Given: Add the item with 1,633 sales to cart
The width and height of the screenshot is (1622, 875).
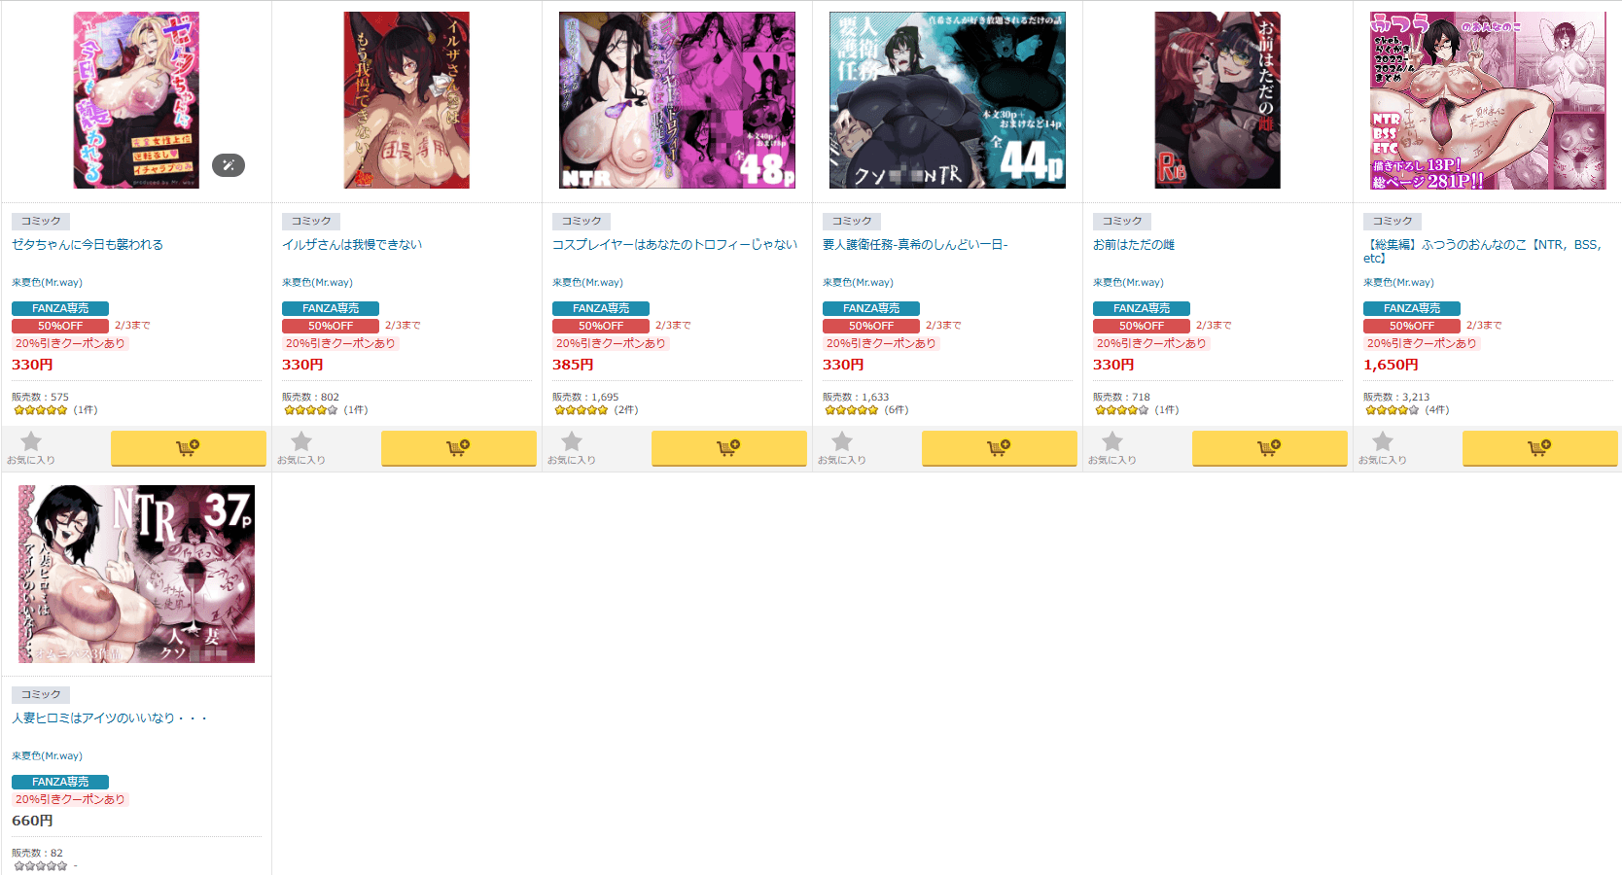Looking at the screenshot, I should 999,448.
